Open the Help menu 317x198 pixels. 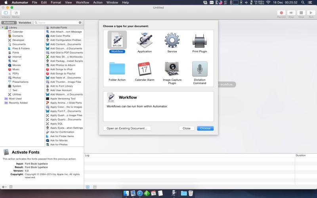(x=125, y=2)
